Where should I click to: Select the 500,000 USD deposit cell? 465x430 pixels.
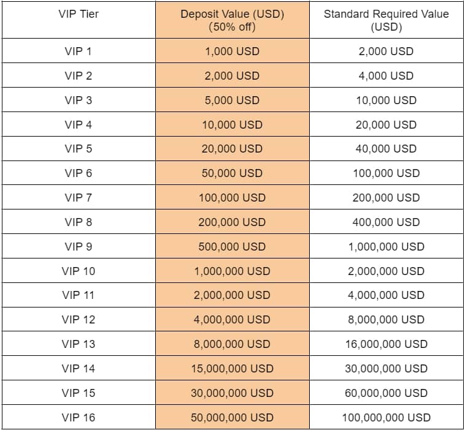pyautogui.click(x=232, y=247)
